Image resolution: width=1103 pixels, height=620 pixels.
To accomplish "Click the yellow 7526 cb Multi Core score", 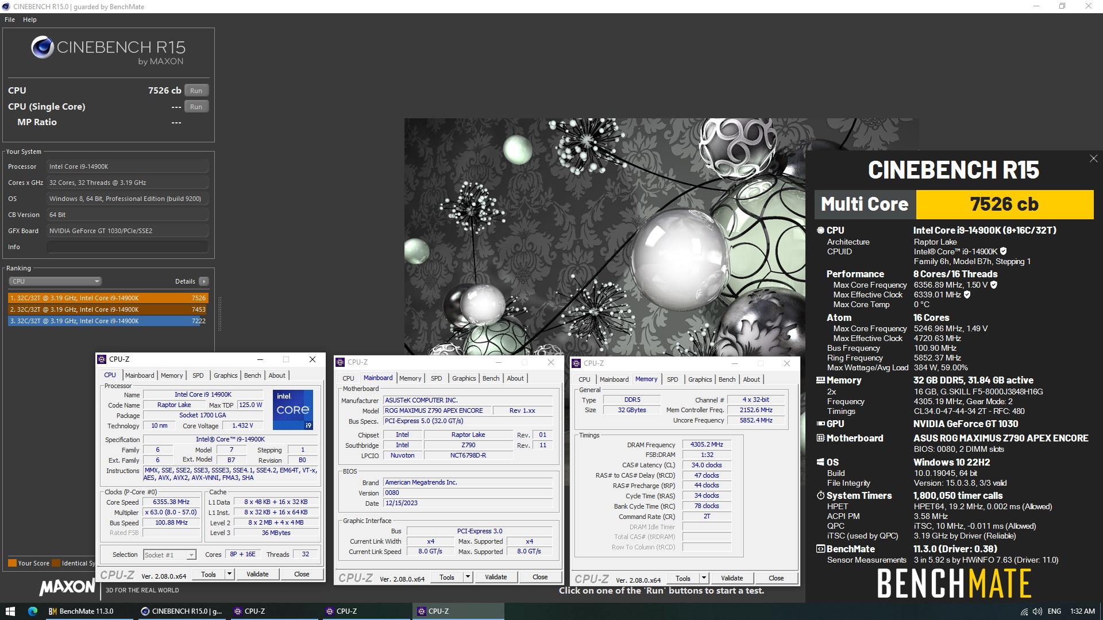I will pyautogui.click(x=1004, y=204).
